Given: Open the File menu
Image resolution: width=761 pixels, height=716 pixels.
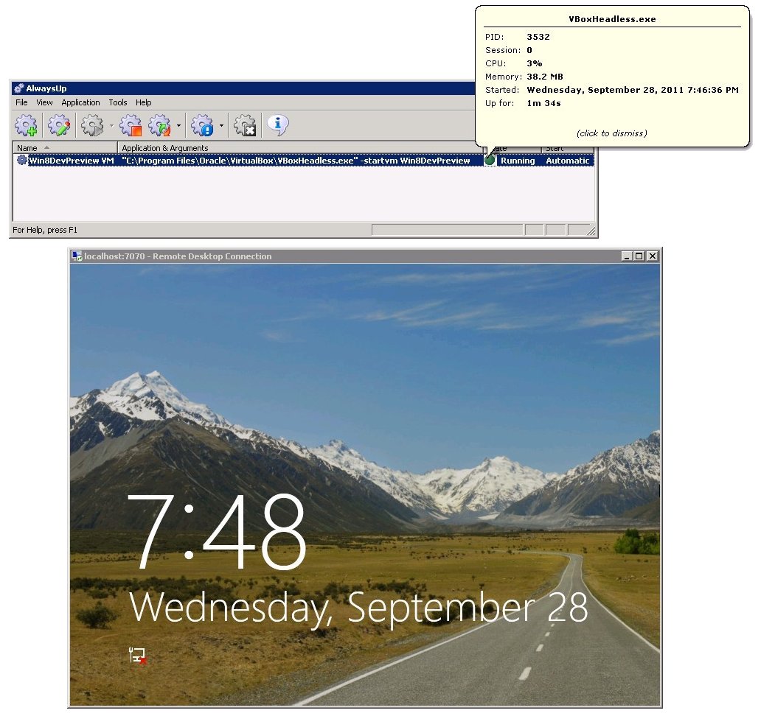Looking at the screenshot, I should pos(21,102).
